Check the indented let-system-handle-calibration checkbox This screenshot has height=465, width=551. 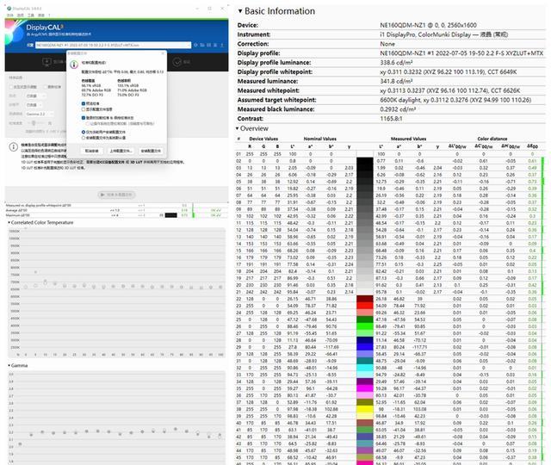click(88, 123)
